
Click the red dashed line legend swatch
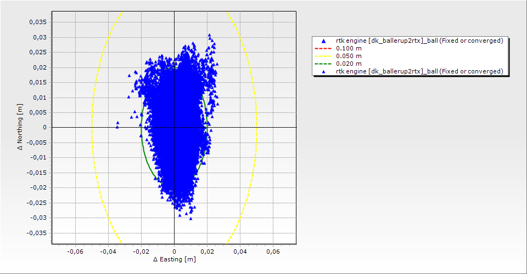pyautogui.click(x=323, y=48)
